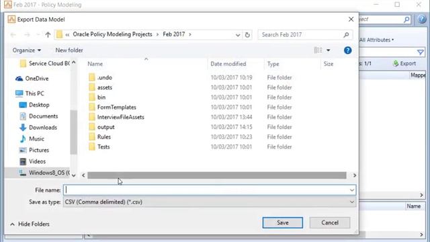Select the assets folder icon

[92, 87]
